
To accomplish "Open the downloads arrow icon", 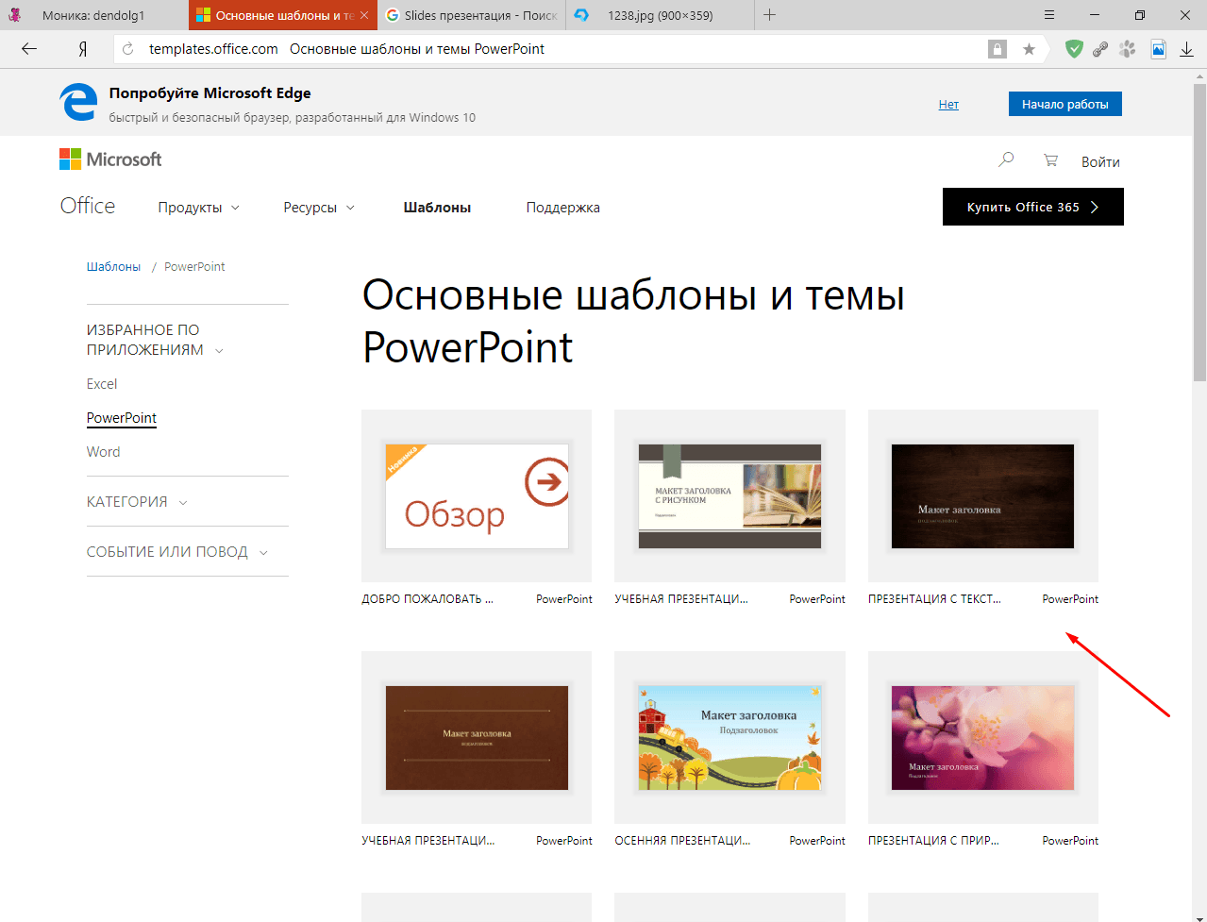I will tap(1187, 49).
